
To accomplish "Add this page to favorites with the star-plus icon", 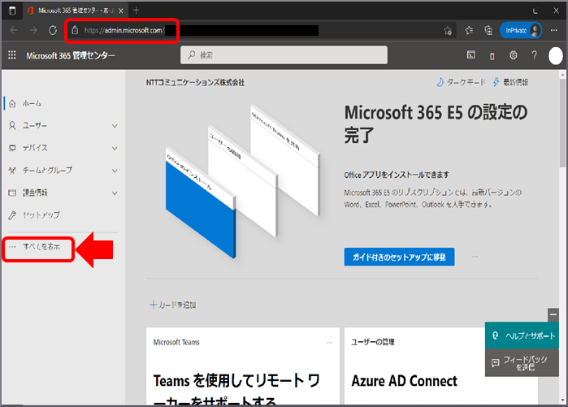I will tap(448, 31).
